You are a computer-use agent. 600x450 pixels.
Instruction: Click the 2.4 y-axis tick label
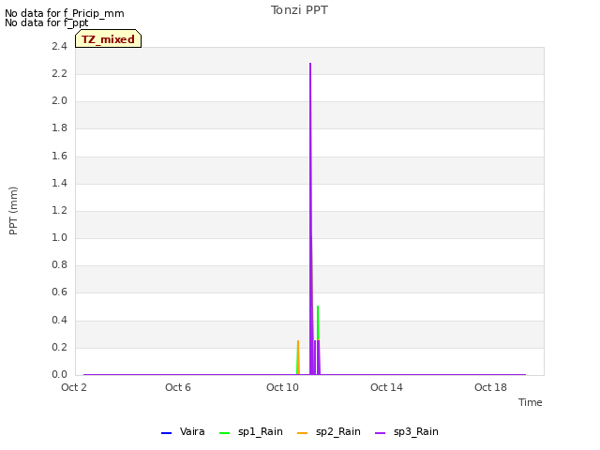(59, 47)
